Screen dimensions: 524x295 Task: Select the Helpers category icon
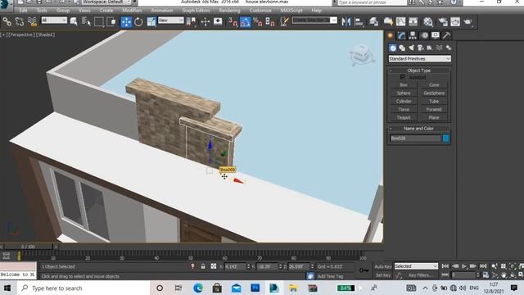pos(430,48)
